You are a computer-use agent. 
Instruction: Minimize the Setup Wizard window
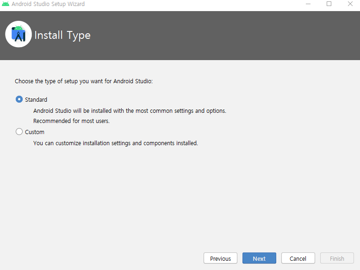[308, 4]
